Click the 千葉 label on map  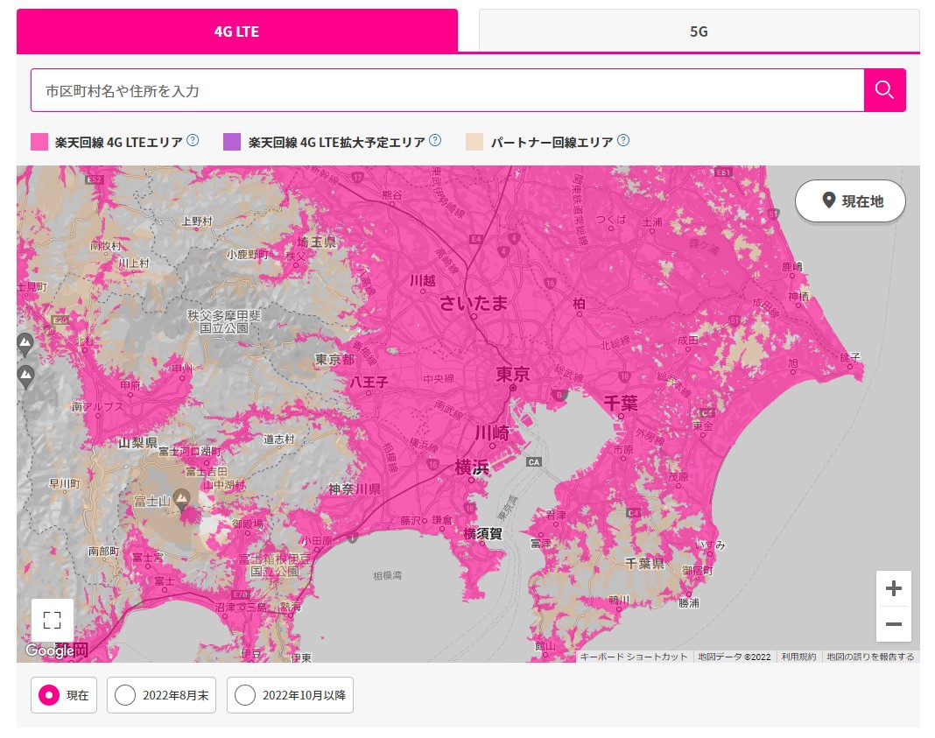pyautogui.click(x=621, y=404)
